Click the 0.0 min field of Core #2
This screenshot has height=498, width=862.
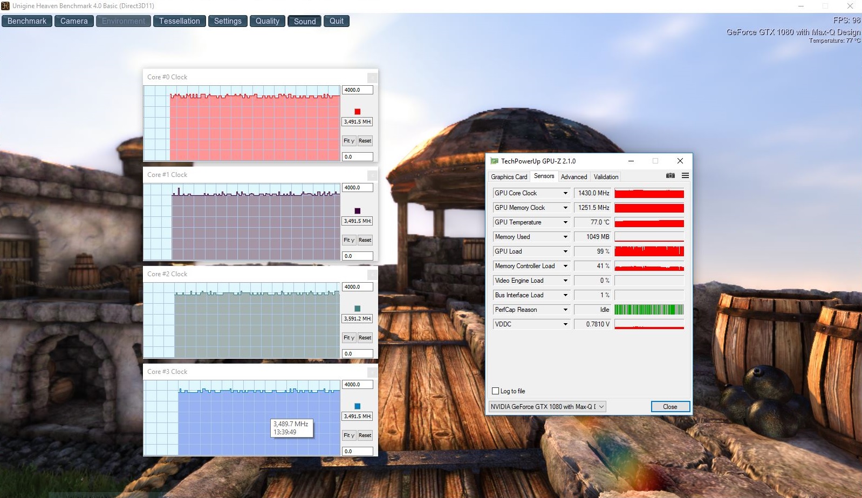click(358, 354)
